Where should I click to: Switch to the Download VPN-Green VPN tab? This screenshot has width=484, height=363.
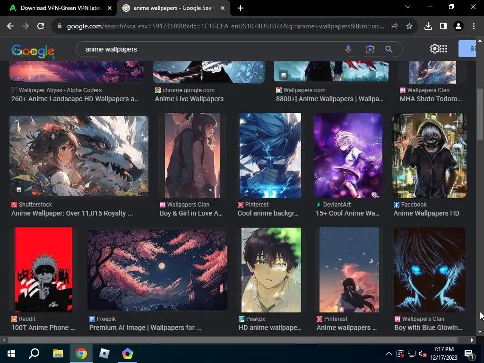pyautogui.click(x=58, y=8)
